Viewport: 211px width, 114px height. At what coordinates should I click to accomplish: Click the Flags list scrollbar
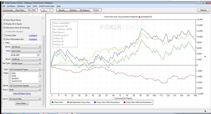39,77
